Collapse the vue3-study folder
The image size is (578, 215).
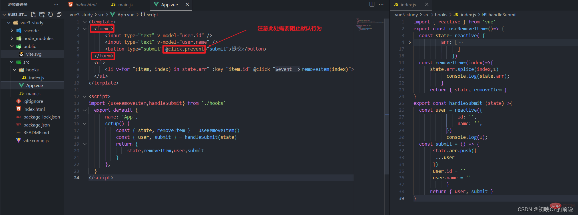(9, 23)
